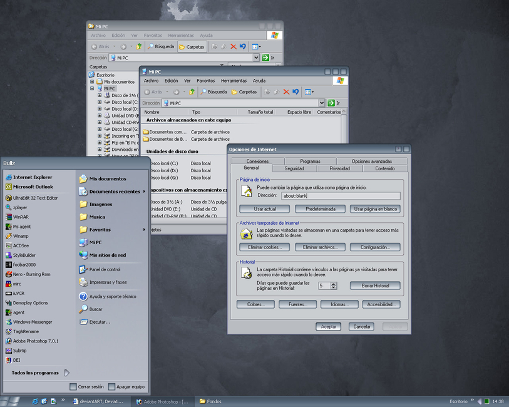Expand Favoritos submenu in start menu
509x407 pixels.
[x=112, y=229]
